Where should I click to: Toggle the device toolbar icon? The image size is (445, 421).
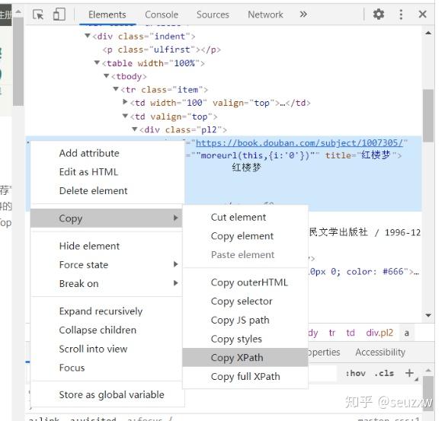(59, 14)
